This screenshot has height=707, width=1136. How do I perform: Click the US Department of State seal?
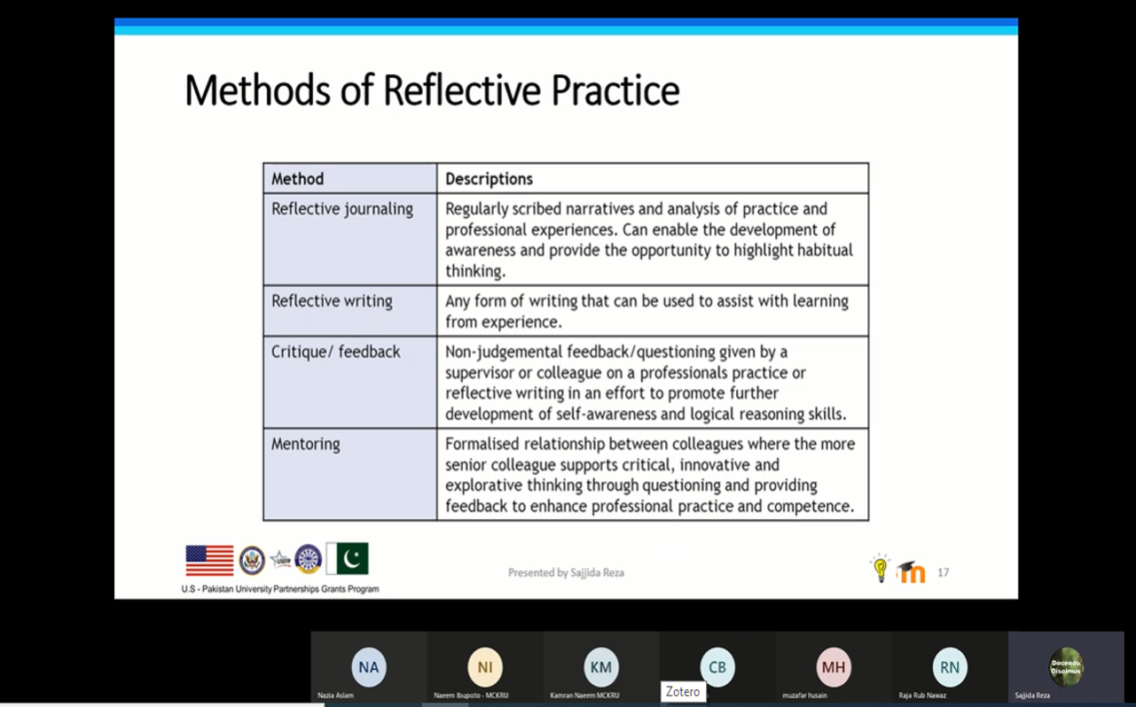252,560
